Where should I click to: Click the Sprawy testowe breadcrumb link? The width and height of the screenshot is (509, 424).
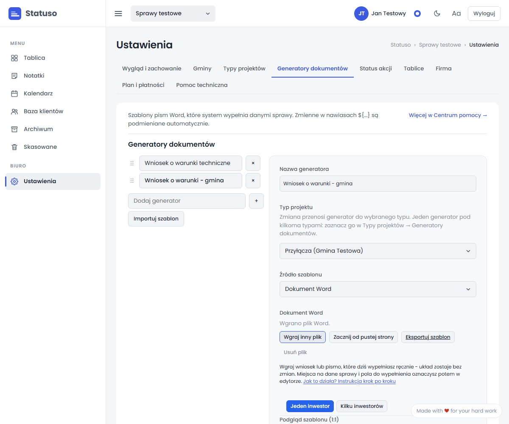point(440,45)
